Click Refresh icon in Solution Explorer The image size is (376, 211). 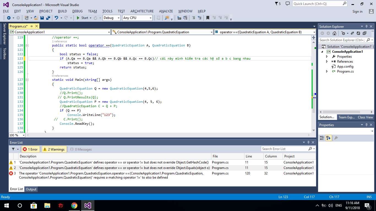point(358,33)
